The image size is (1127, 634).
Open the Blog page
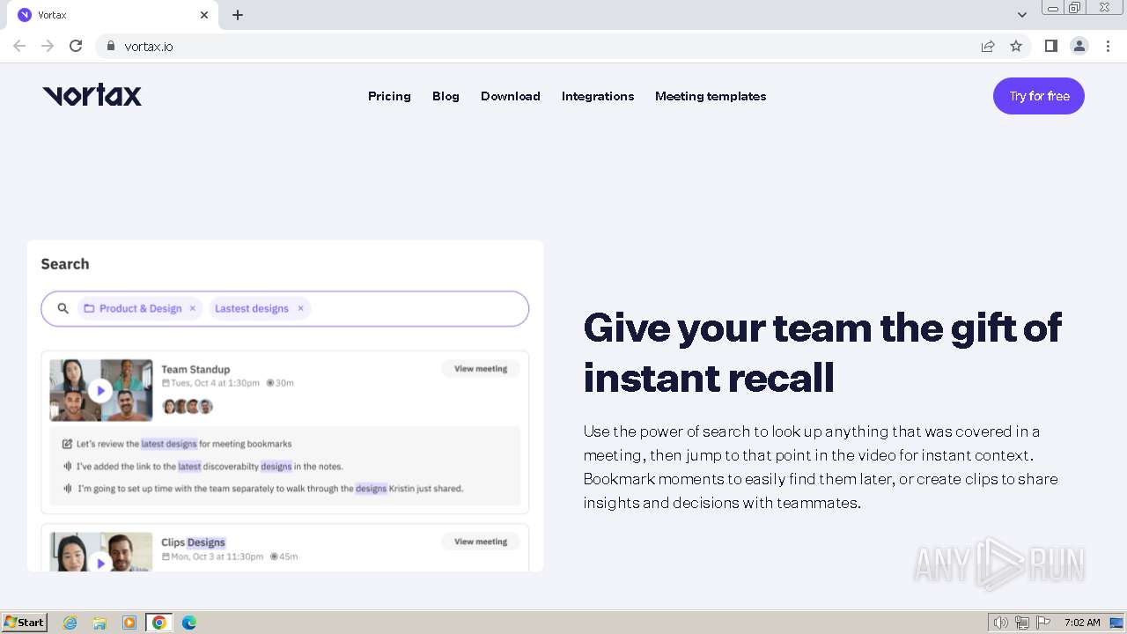coord(446,96)
